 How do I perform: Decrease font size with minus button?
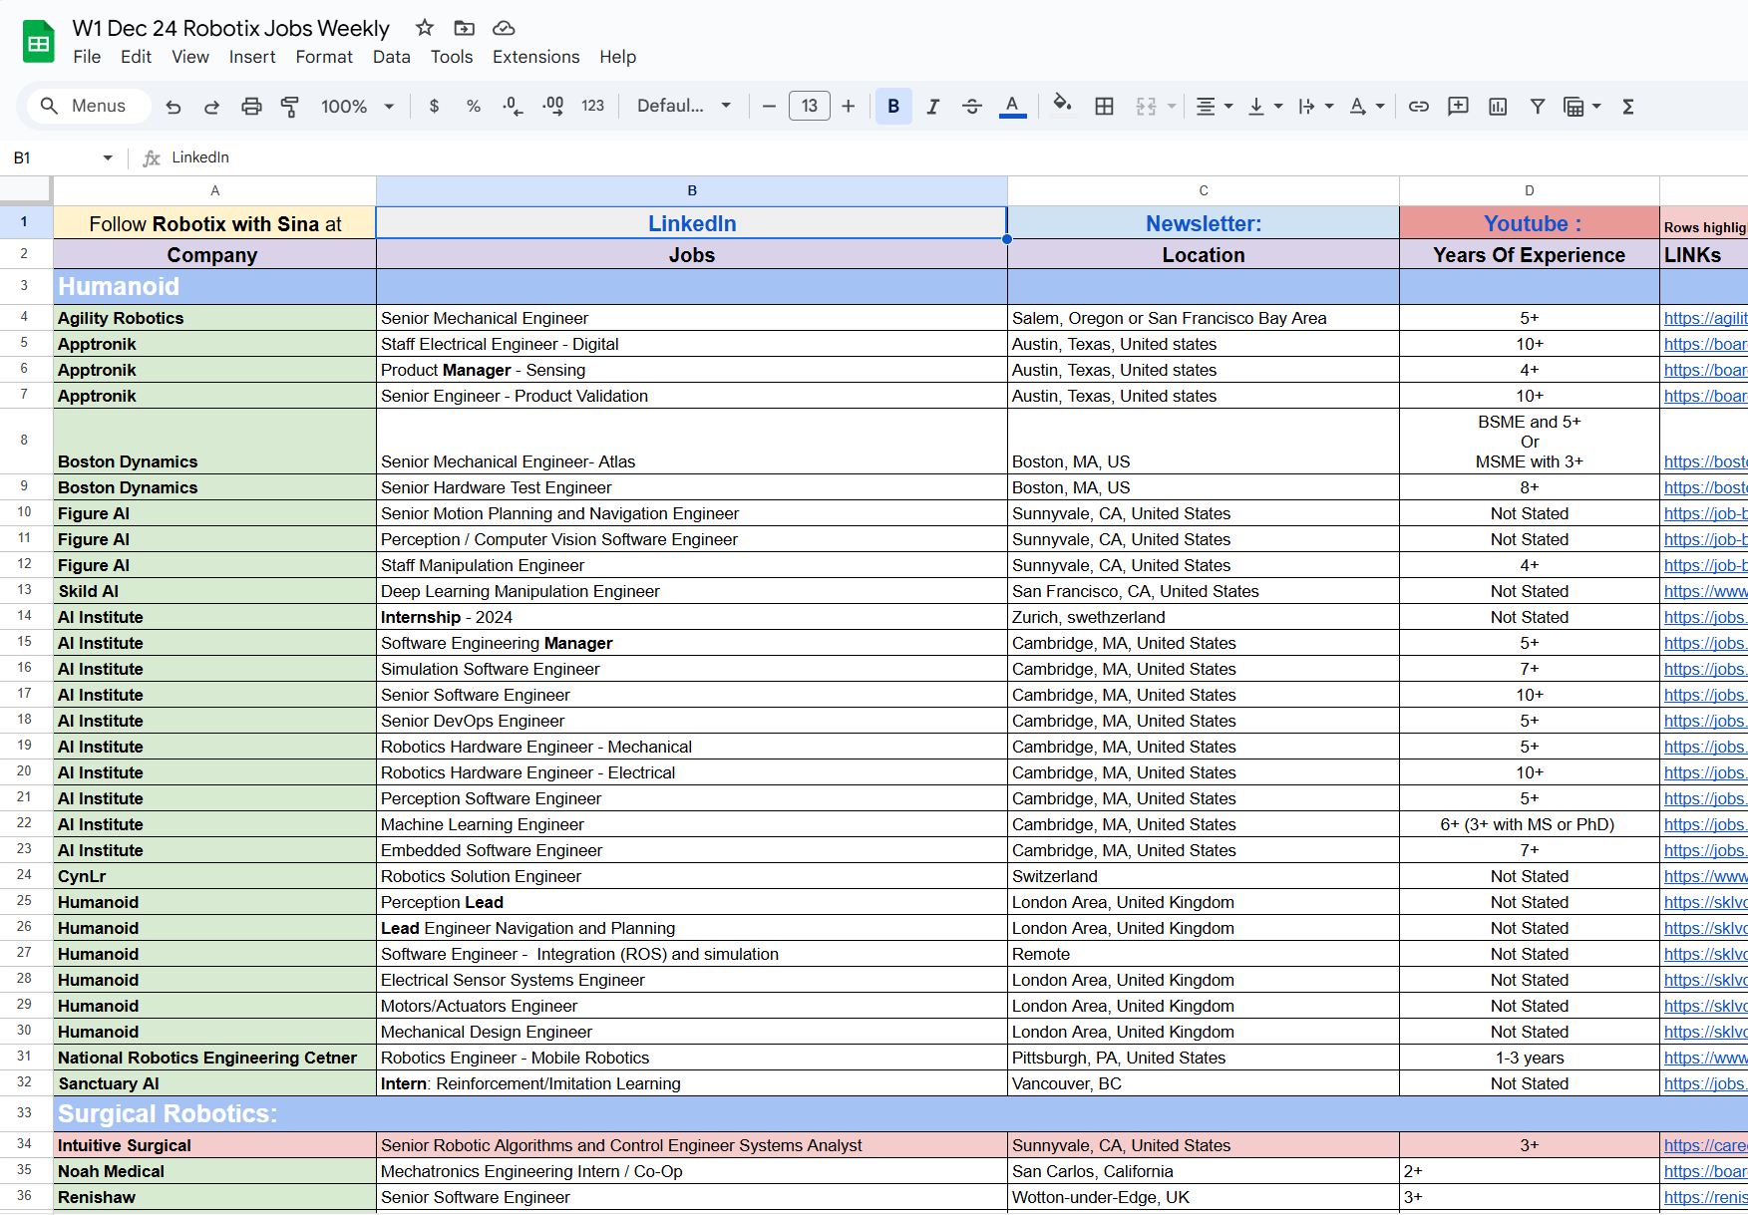tap(769, 106)
